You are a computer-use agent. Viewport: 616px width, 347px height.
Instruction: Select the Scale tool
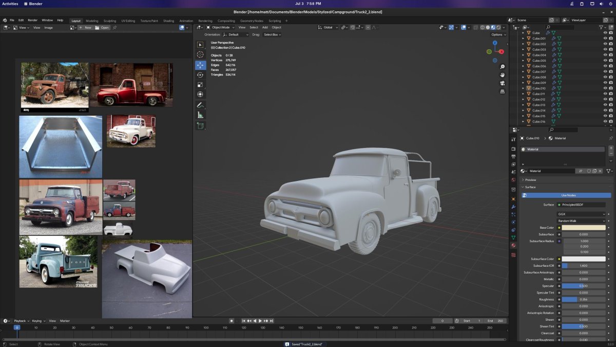click(x=200, y=85)
